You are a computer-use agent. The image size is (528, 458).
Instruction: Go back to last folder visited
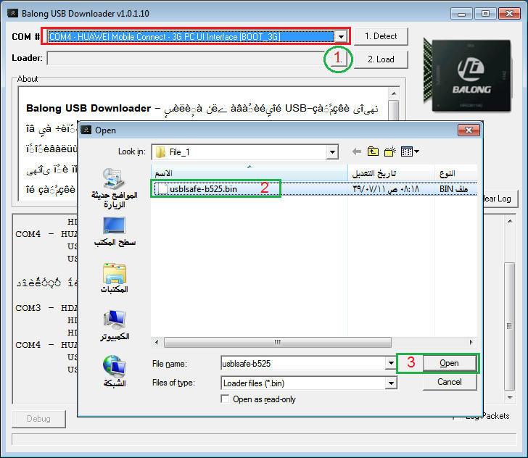point(357,151)
